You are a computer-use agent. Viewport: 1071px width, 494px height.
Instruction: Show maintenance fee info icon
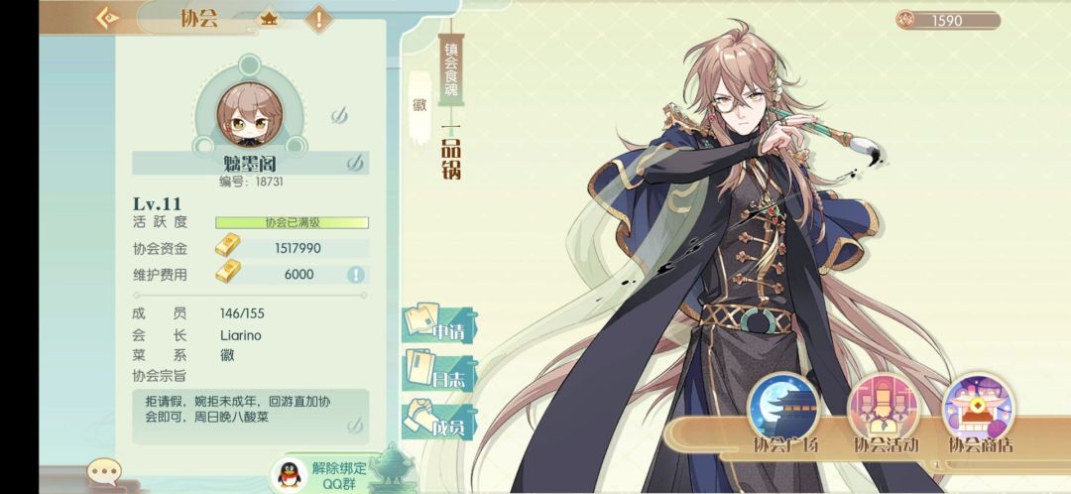355,275
